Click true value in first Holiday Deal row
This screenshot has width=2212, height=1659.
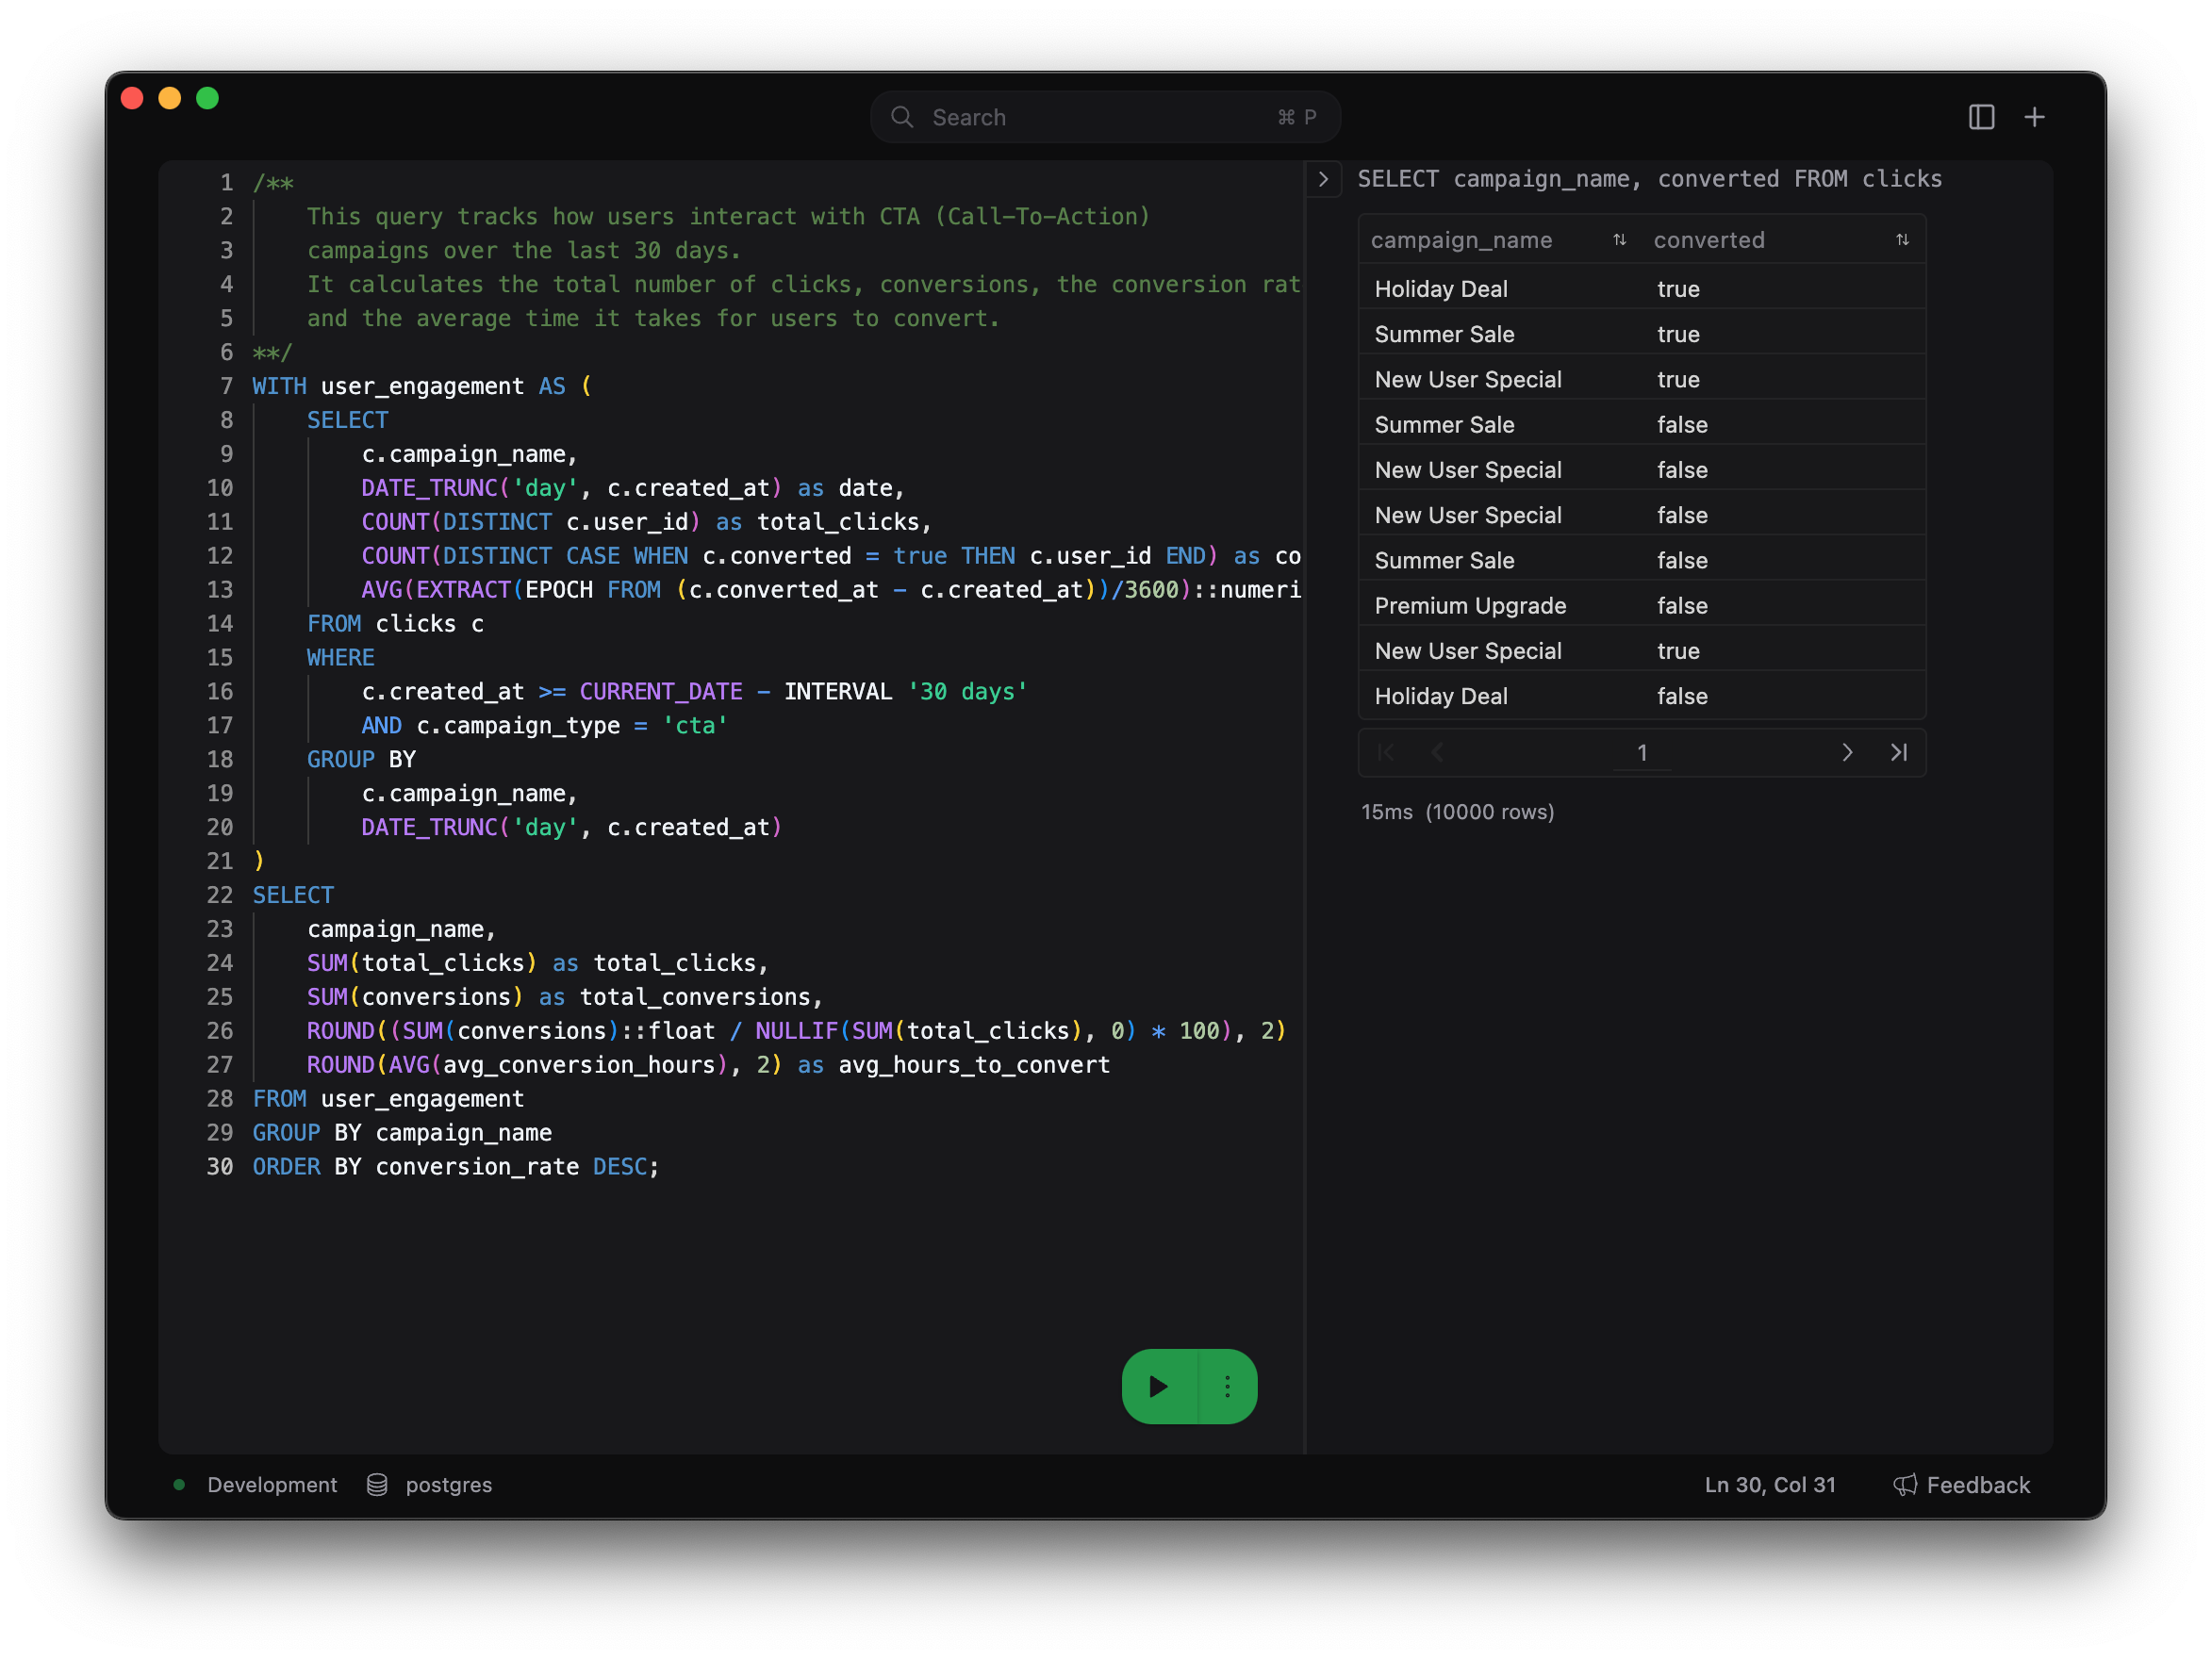pyautogui.click(x=1678, y=289)
